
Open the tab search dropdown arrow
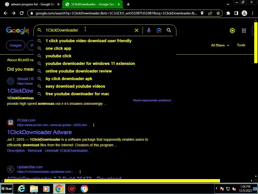pos(228,5)
